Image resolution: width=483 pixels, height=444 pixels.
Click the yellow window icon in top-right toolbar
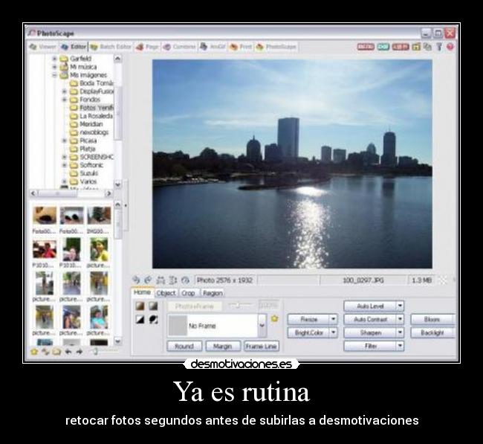(x=416, y=47)
